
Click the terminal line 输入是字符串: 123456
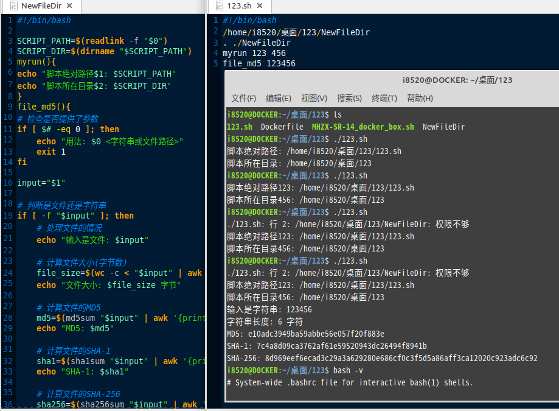tap(269, 310)
